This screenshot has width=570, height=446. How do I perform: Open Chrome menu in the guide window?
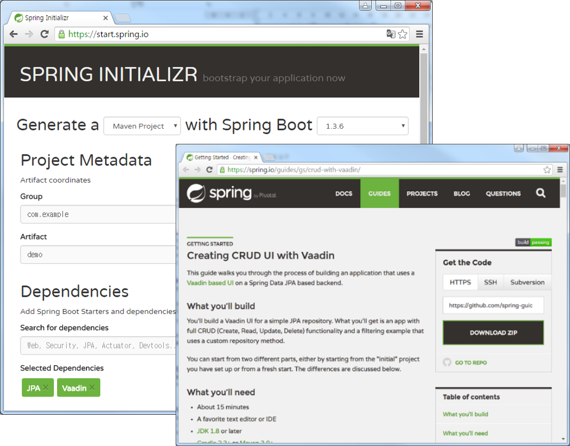pyautogui.click(x=560, y=170)
